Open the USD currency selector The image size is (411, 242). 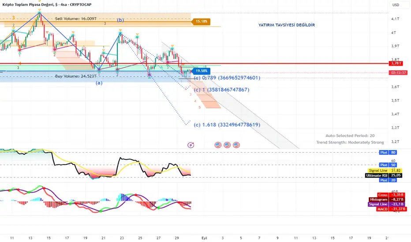click(396, 5)
